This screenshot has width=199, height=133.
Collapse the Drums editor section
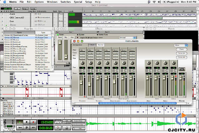click(x=2, y=98)
